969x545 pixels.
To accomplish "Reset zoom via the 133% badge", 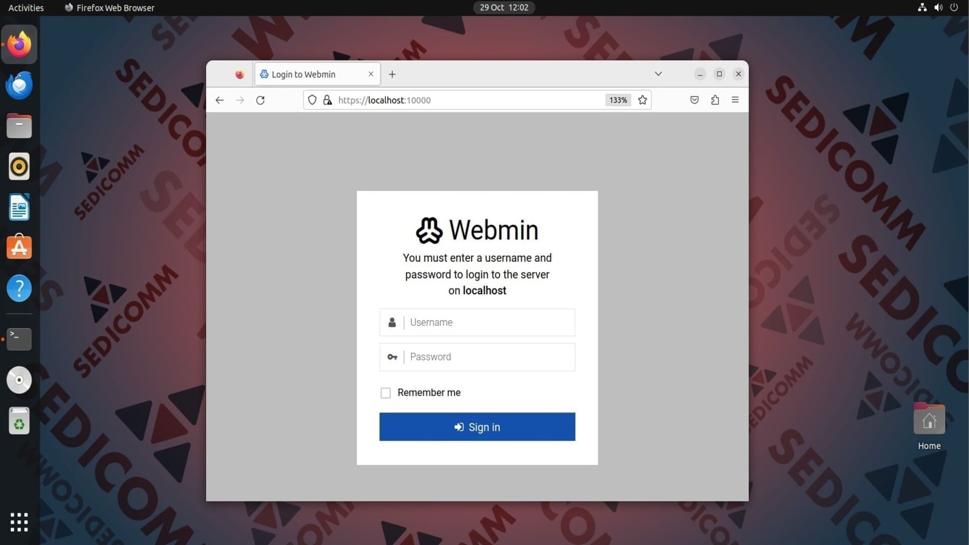I will click(x=618, y=100).
